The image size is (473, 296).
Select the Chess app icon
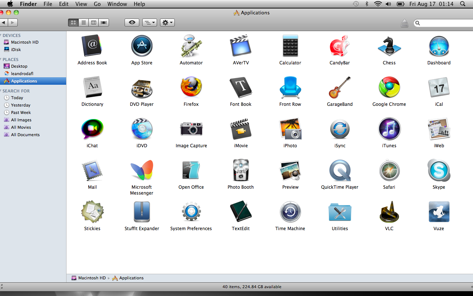[389, 46]
